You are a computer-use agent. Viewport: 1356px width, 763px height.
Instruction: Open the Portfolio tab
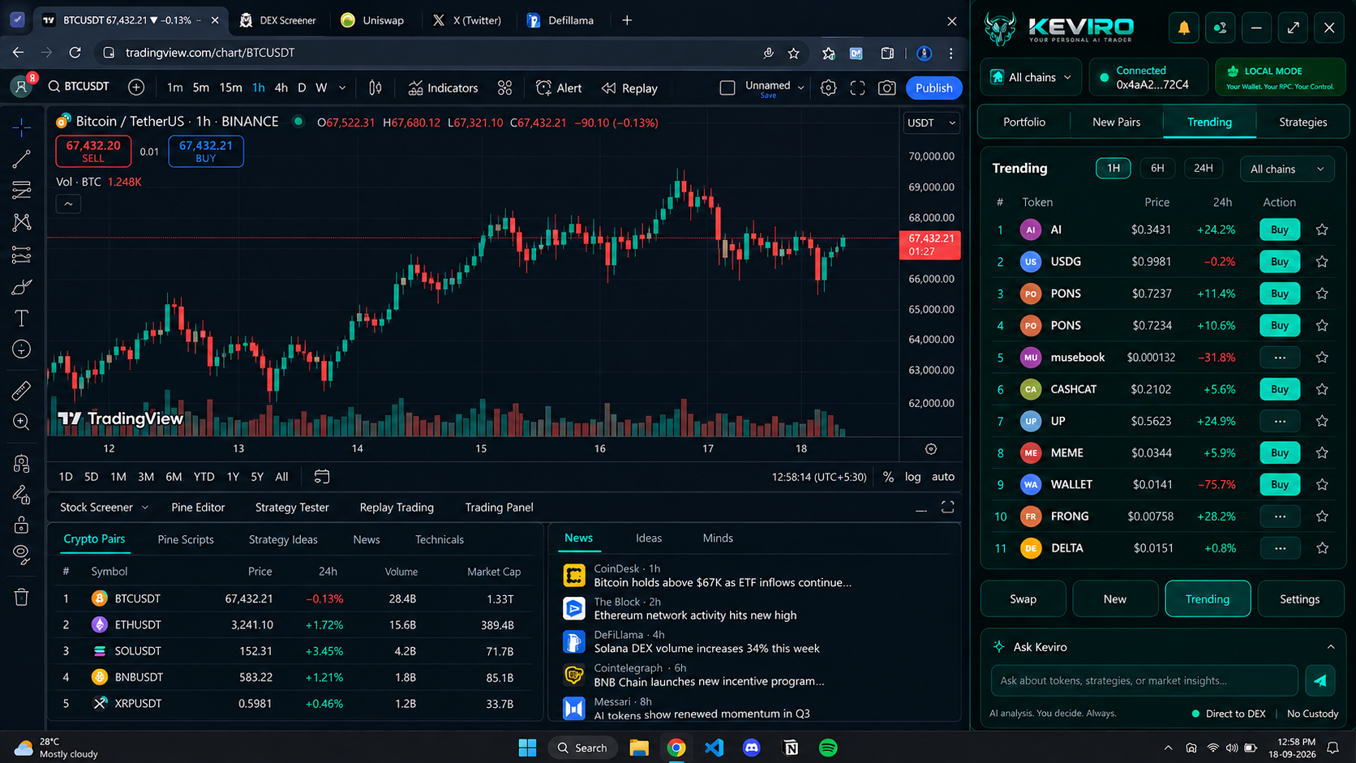tap(1024, 122)
